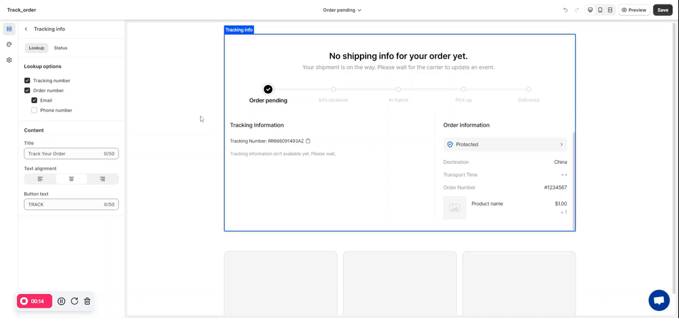Open the Order pending page dropdown
This screenshot has height=318, width=679.
342,10
